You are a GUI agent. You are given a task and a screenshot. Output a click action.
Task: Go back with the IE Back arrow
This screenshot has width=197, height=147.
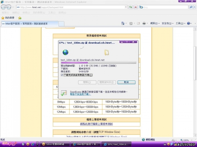[x=3, y=7]
